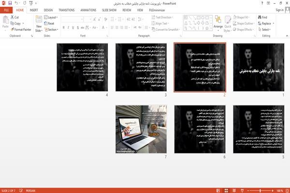Screen dimensions: 290x193
Task: Open the Section dropdown menu
Action: [51, 30]
